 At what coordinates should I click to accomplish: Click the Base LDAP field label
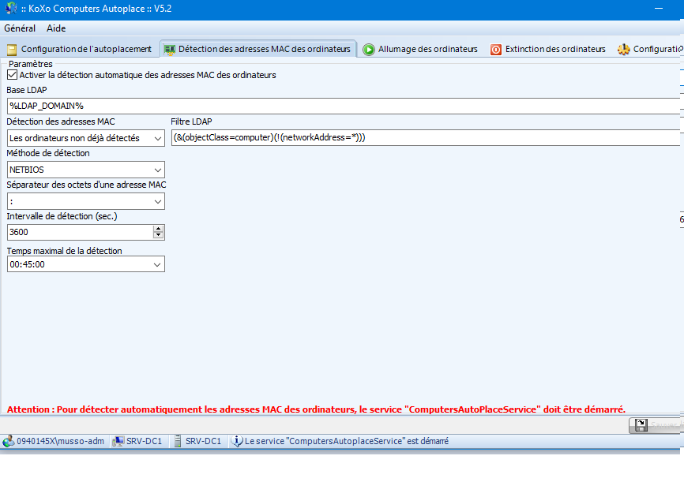click(27, 90)
